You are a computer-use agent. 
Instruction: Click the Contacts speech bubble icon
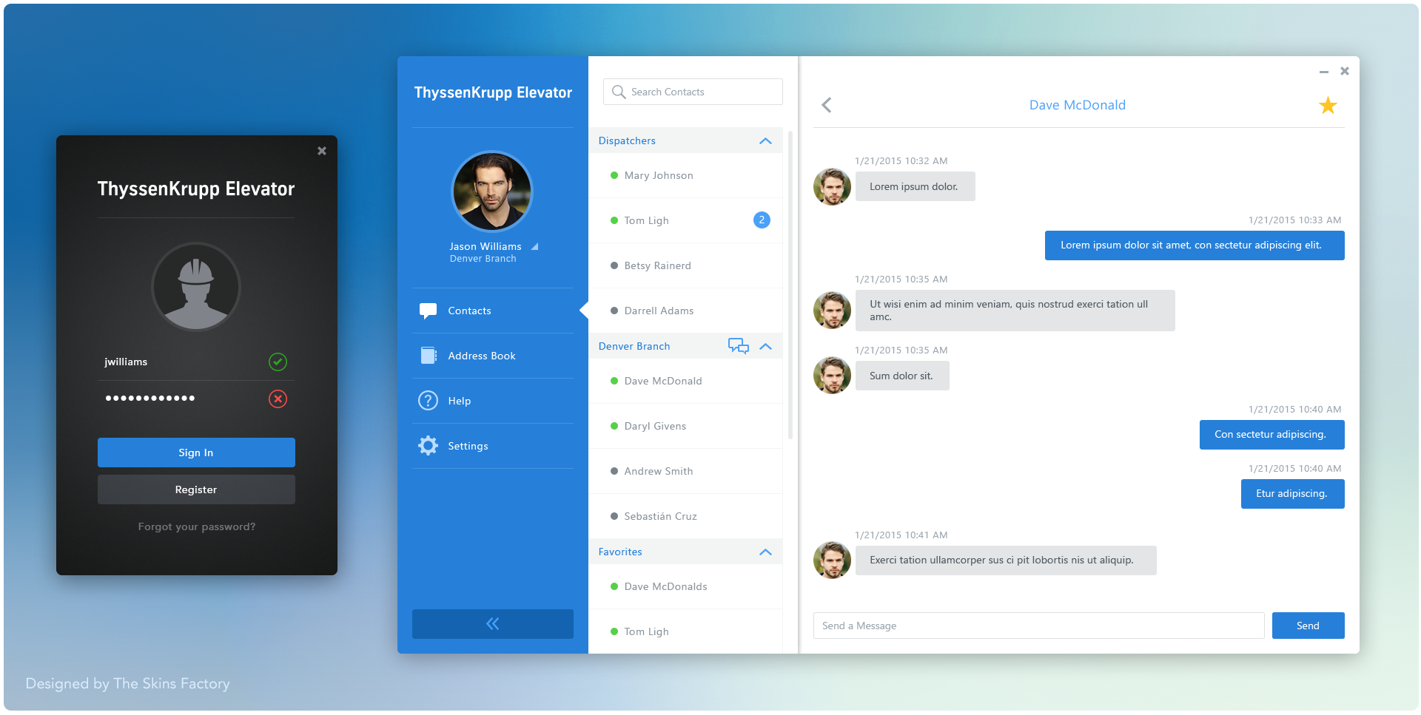click(428, 311)
